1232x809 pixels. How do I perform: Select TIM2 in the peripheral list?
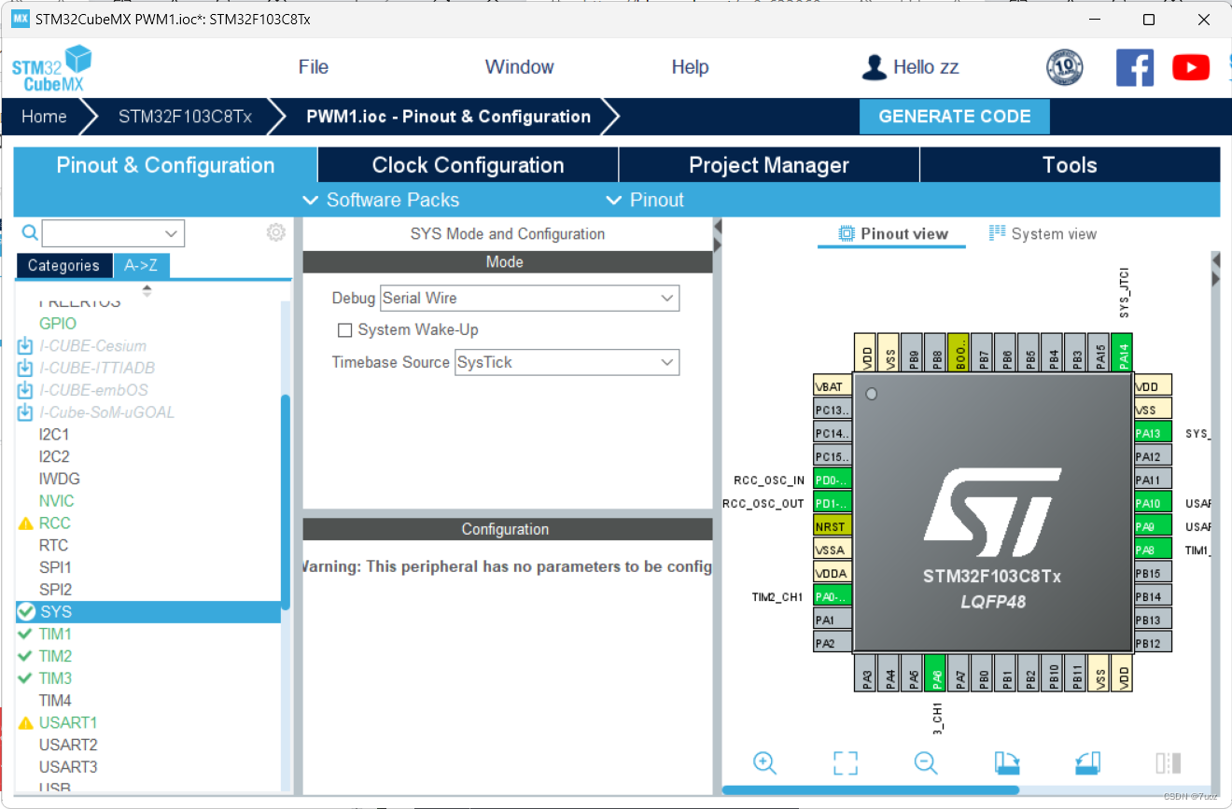click(x=55, y=656)
